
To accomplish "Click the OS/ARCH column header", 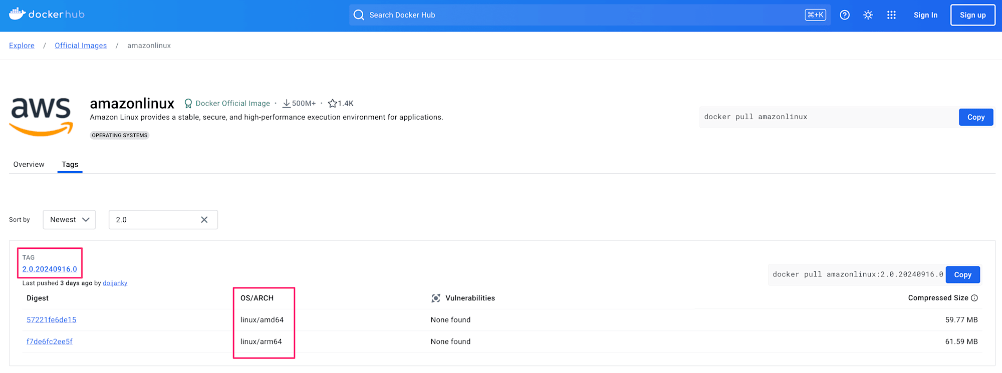I will click(257, 298).
